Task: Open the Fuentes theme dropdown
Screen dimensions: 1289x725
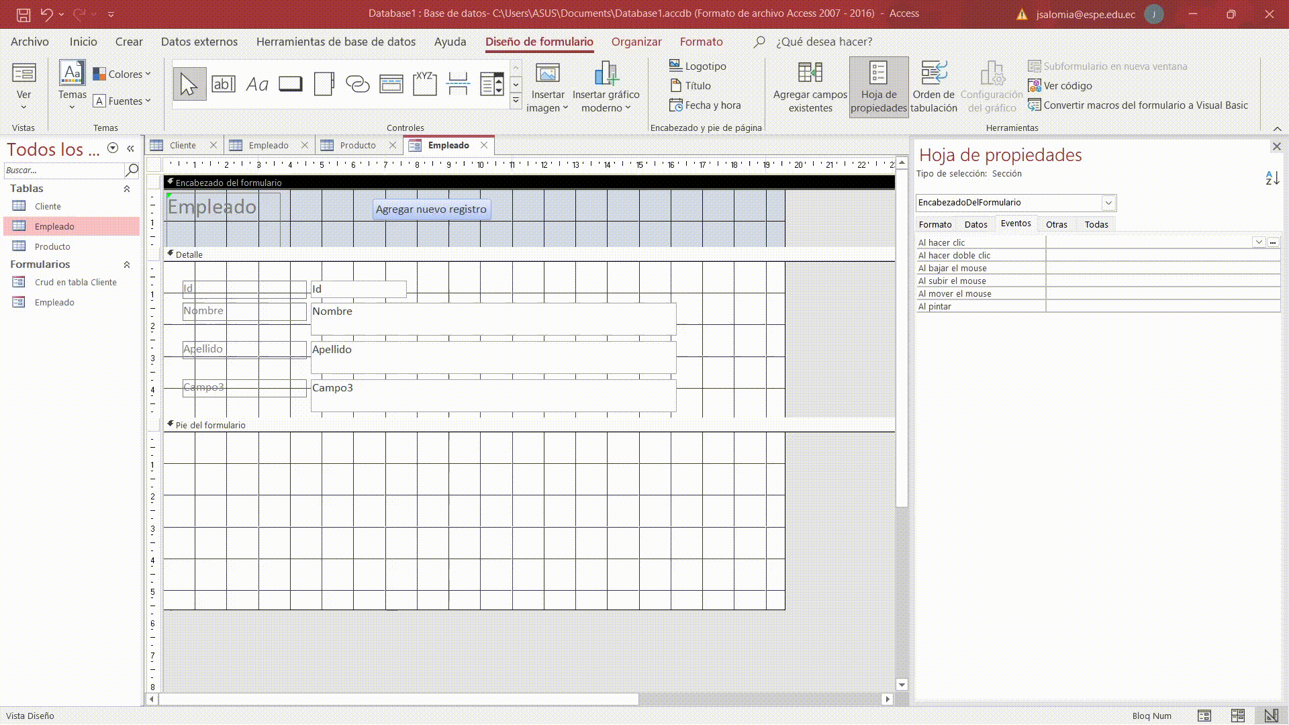Action: (x=122, y=101)
